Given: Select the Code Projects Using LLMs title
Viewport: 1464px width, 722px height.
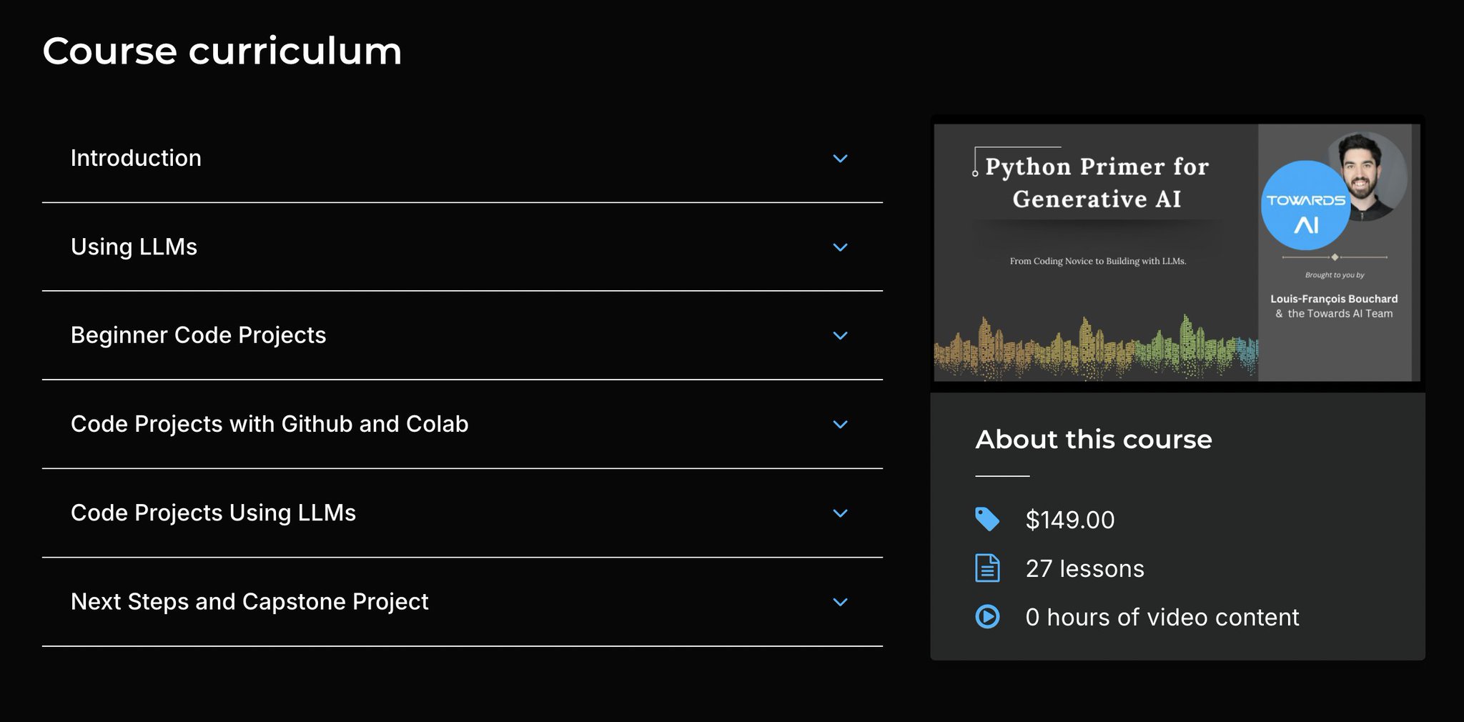Looking at the screenshot, I should pyautogui.click(x=213, y=513).
